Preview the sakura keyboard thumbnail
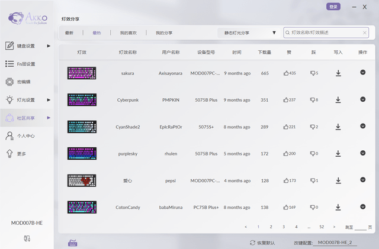This screenshot has width=379, height=249. tap(82, 73)
